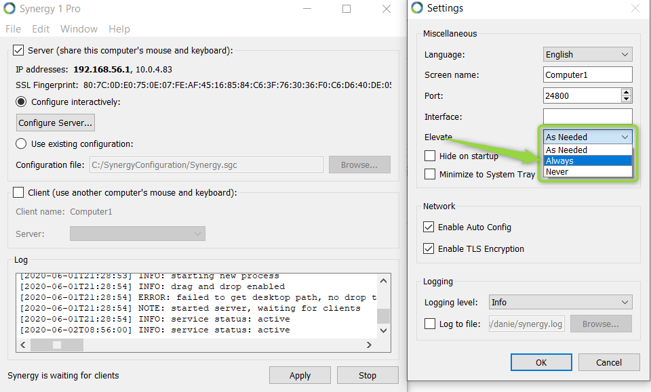
Task: Toggle Hide on startup checkbox
Action: click(x=430, y=156)
